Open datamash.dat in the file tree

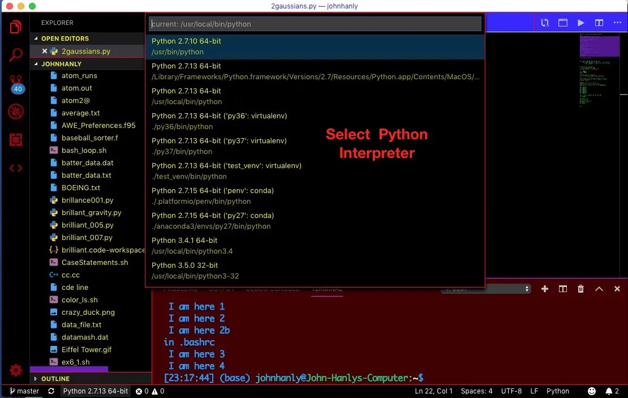[85, 337]
